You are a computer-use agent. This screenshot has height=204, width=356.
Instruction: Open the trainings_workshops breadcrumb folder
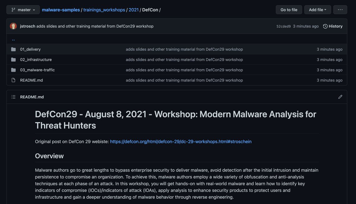coord(104,10)
